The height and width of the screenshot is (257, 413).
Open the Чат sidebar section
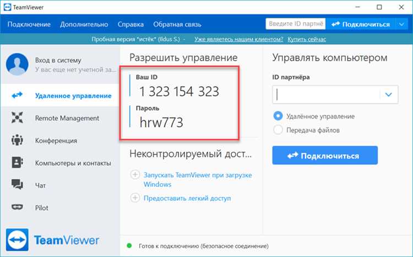(61, 185)
